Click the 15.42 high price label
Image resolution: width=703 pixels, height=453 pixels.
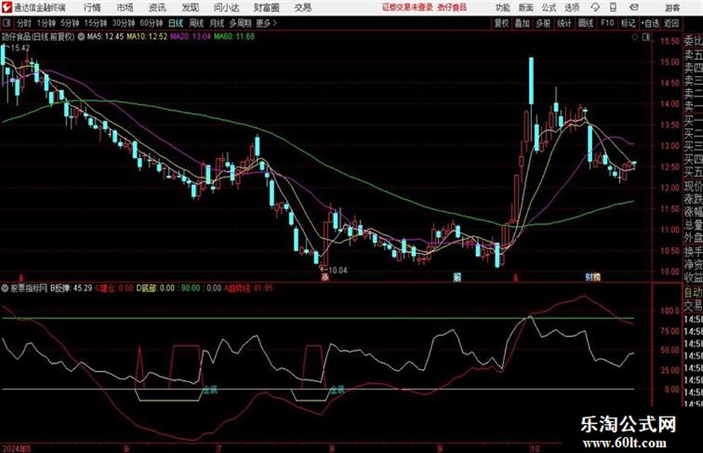pos(21,48)
